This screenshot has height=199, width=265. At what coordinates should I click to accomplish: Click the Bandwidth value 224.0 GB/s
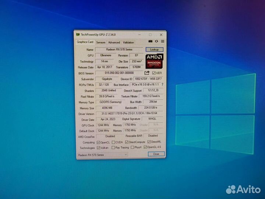click(151, 108)
